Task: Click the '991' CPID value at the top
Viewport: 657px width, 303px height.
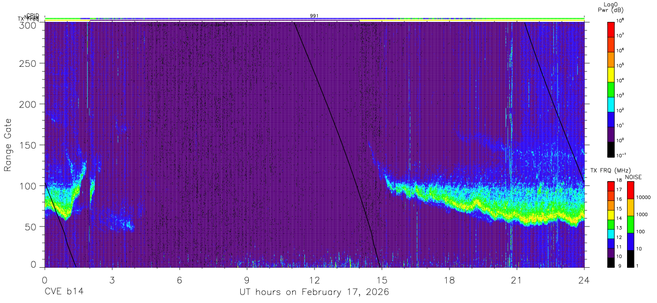Action: (314, 16)
